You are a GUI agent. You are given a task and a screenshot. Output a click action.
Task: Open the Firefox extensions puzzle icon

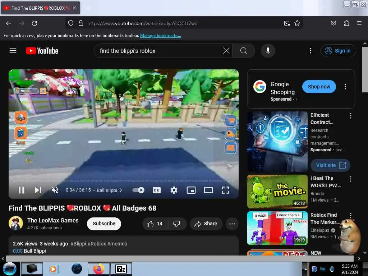pyautogui.click(x=346, y=23)
